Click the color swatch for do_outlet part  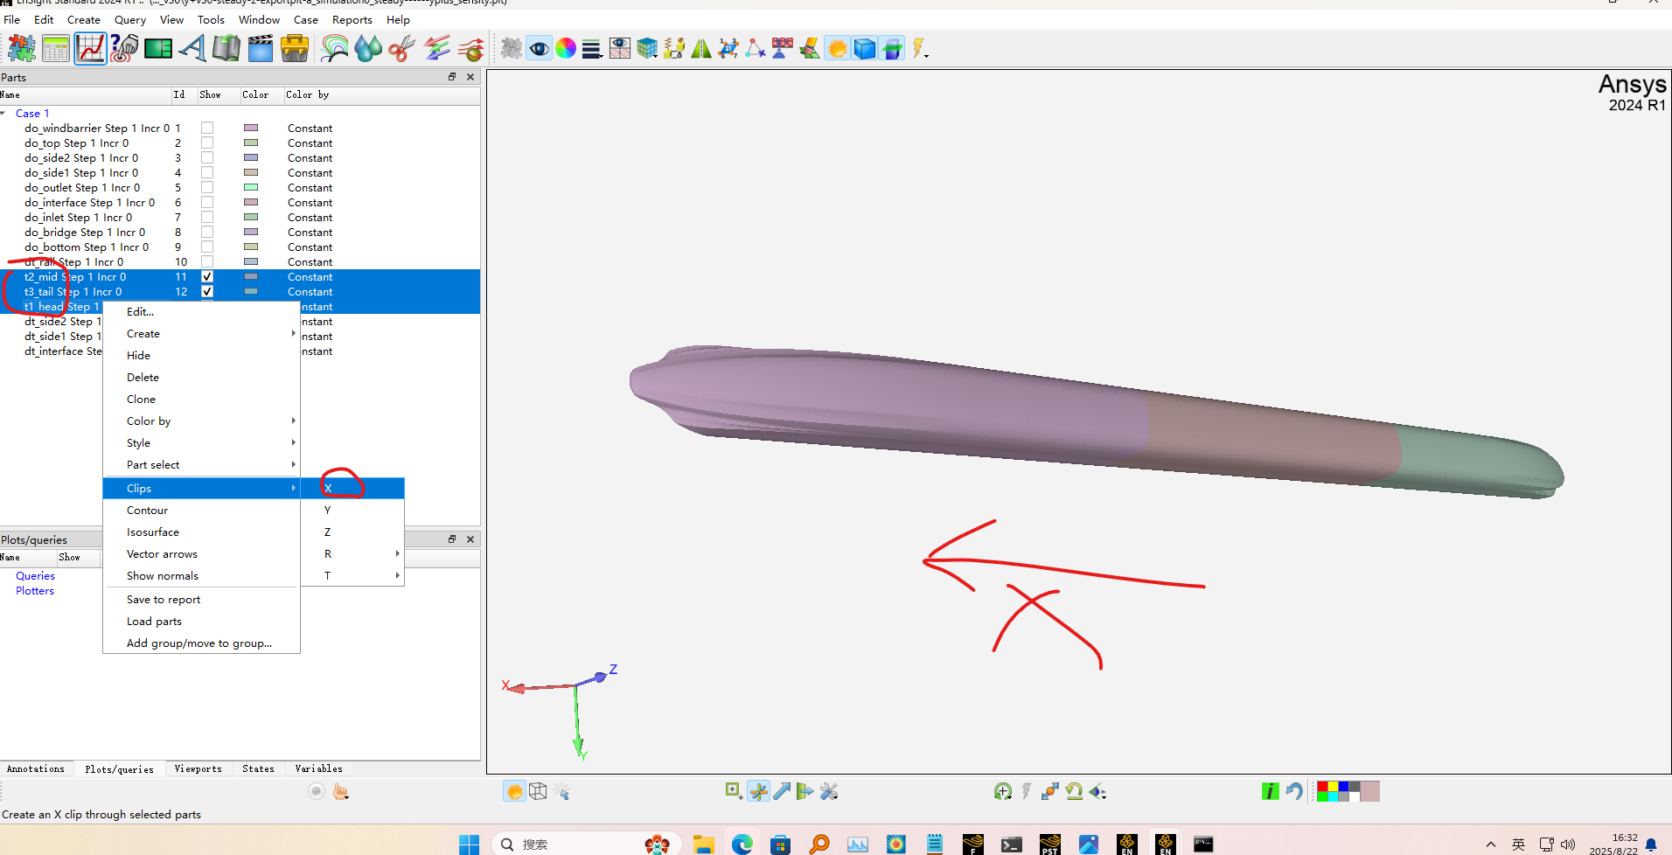251,187
